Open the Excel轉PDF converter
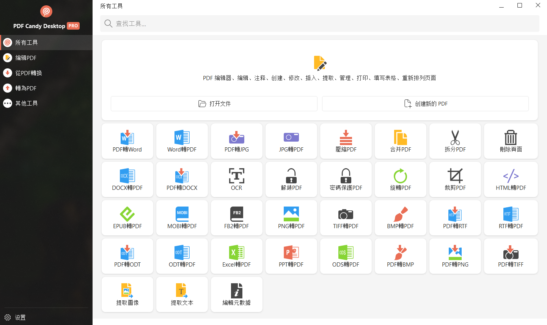Image resolution: width=547 pixels, height=325 pixels. click(x=236, y=256)
